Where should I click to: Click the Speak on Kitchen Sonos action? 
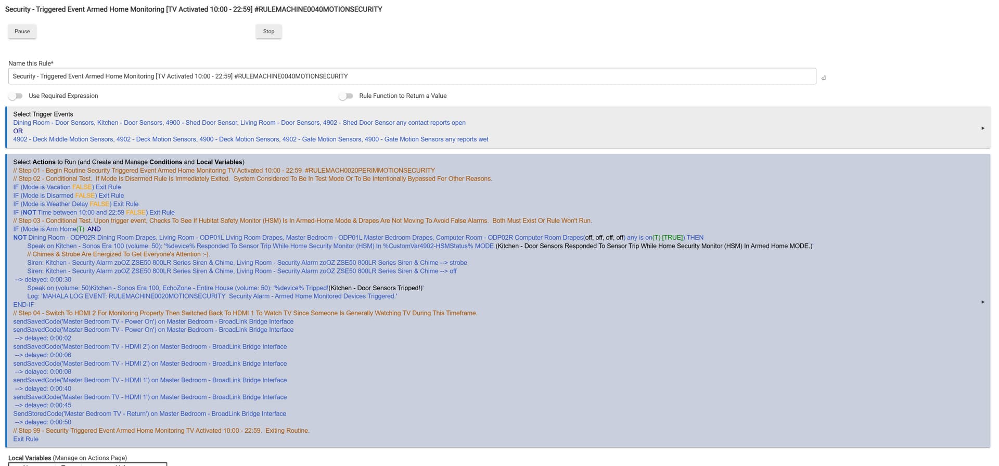[x=260, y=246]
